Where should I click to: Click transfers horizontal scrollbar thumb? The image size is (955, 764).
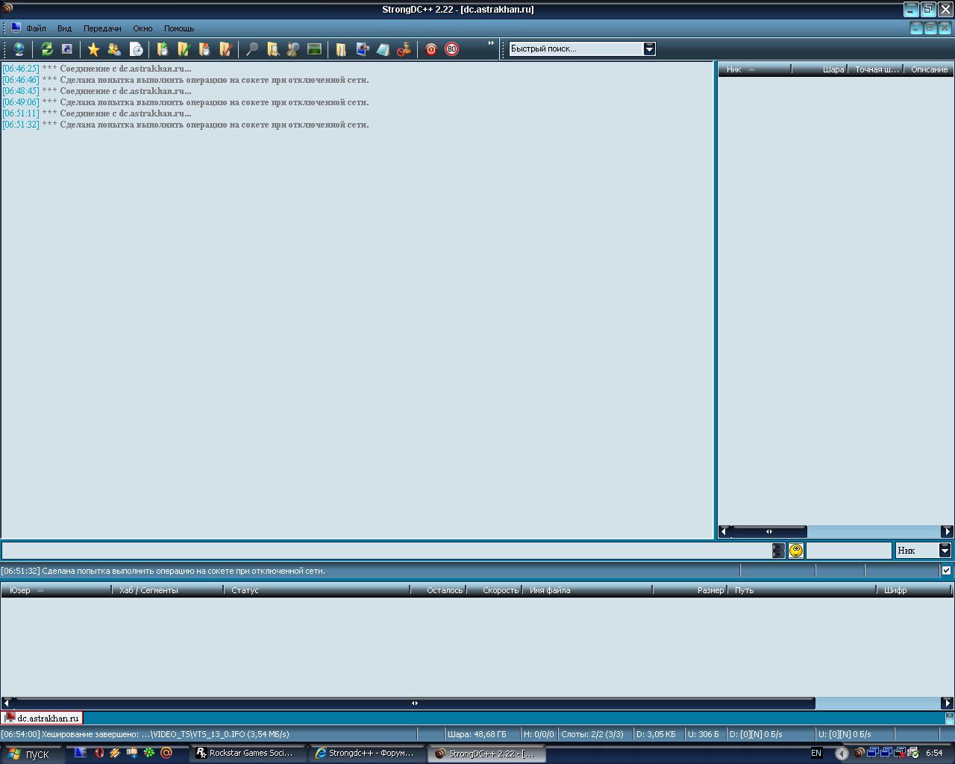[x=414, y=703]
